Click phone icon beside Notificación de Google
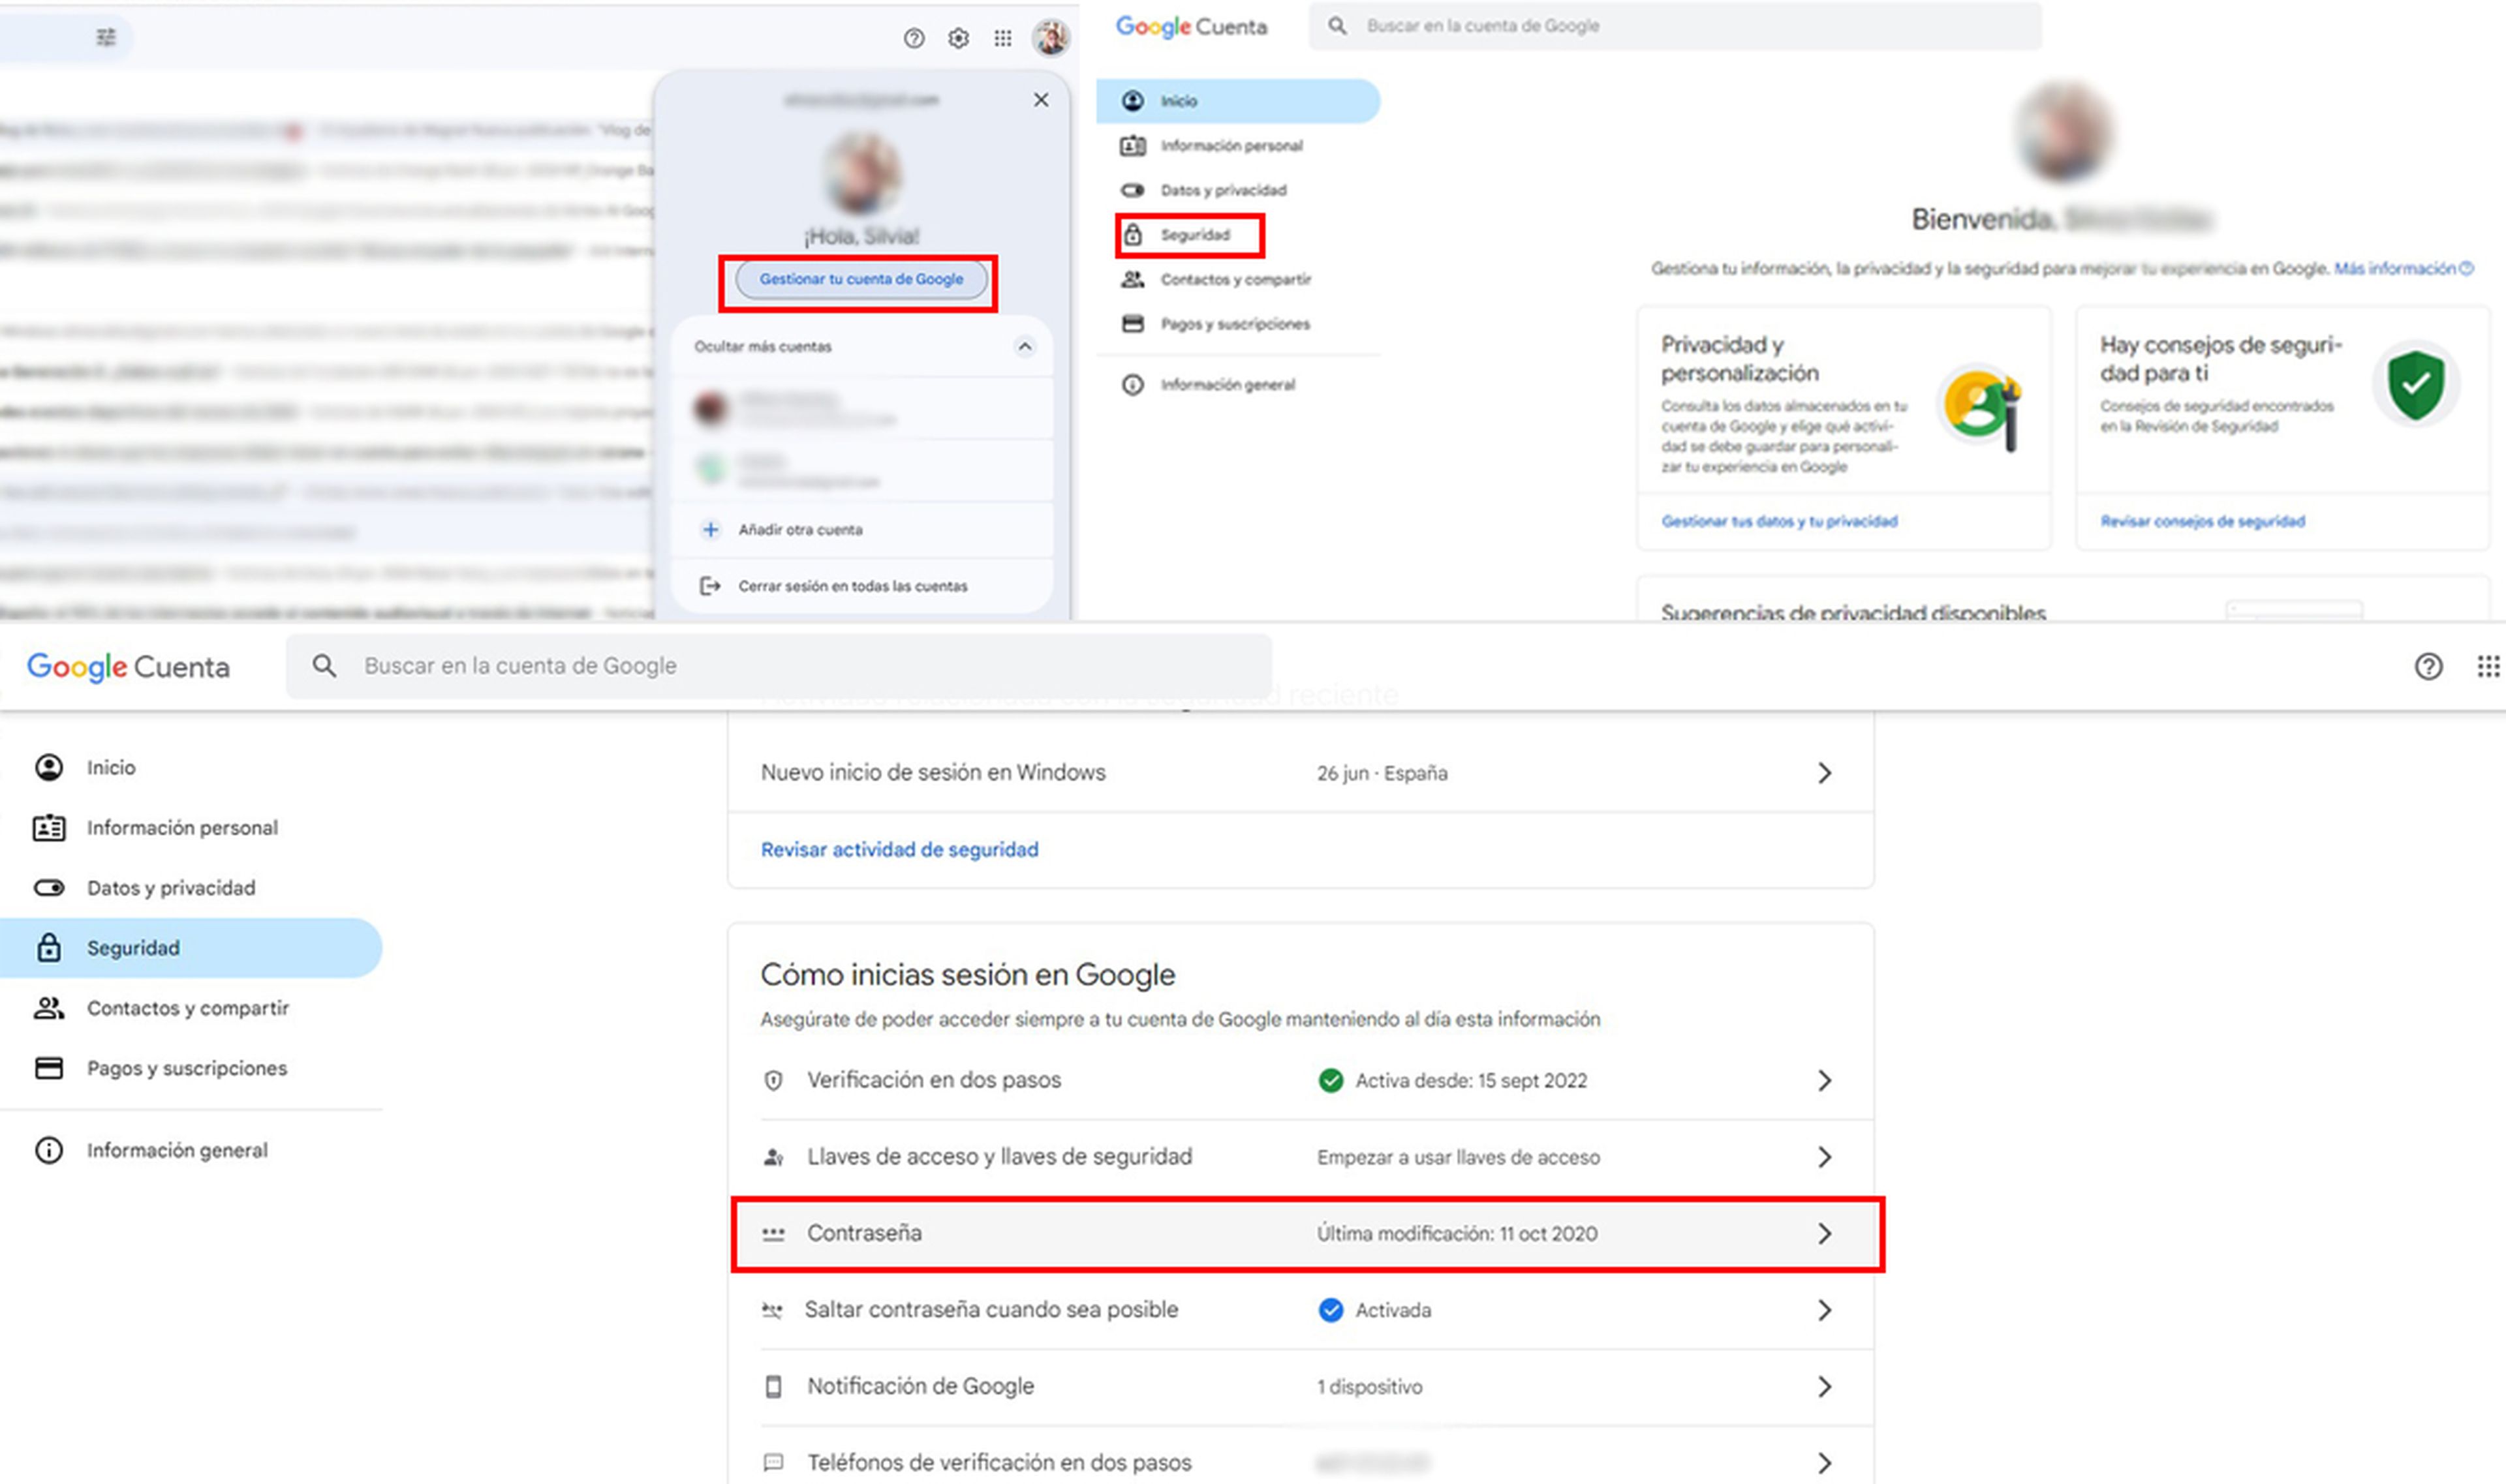Viewport: 2506px width, 1484px height. coord(773,1387)
